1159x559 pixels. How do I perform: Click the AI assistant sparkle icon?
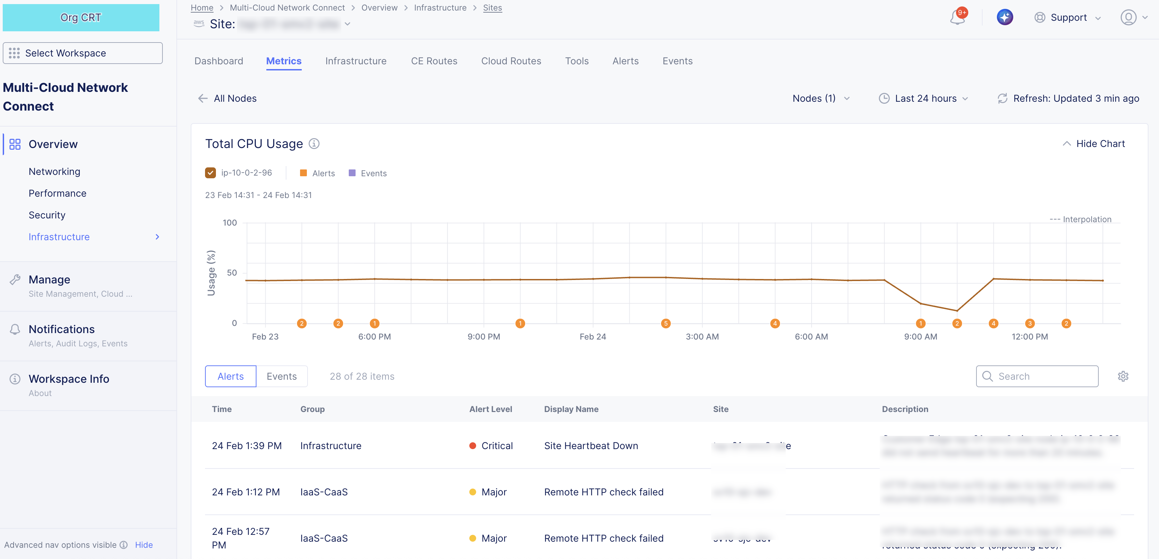pyautogui.click(x=1005, y=18)
